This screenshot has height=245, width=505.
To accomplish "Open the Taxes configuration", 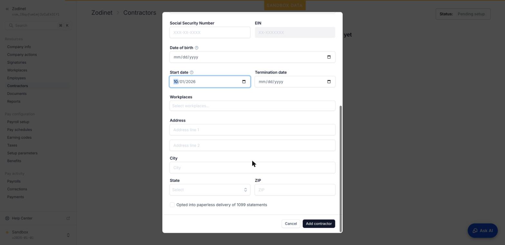I will (x=12, y=145).
